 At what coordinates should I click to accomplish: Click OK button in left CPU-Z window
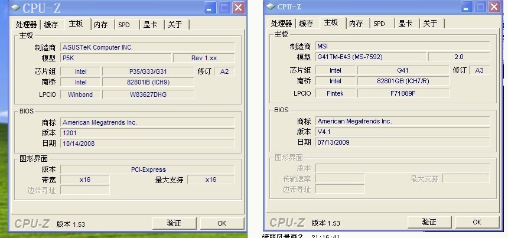click(x=222, y=223)
